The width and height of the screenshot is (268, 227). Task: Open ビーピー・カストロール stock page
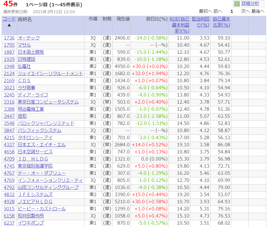click(42, 209)
